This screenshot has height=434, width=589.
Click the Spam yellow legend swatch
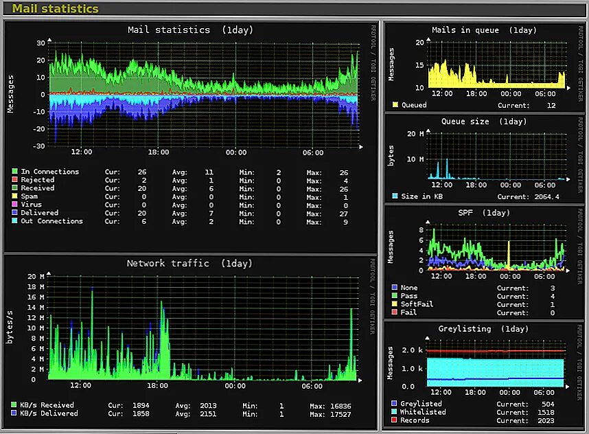(14, 196)
